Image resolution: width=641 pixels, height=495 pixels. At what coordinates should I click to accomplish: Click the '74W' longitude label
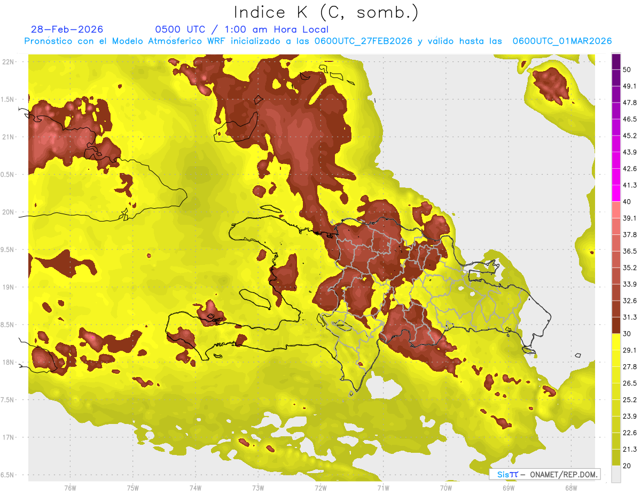(x=196, y=488)
